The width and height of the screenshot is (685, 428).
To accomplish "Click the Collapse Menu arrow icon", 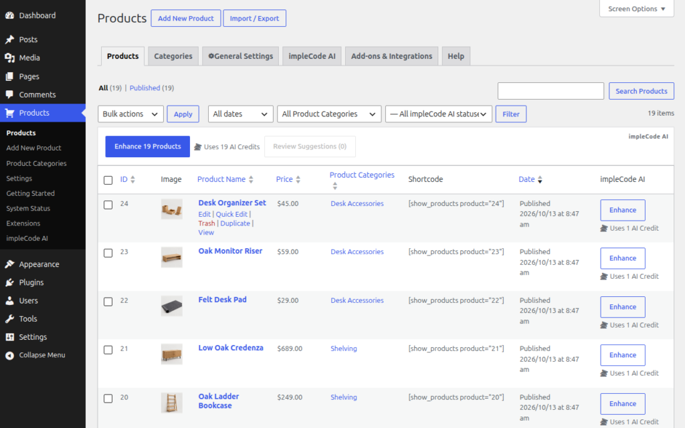I will pyautogui.click(x=9, y=355).
